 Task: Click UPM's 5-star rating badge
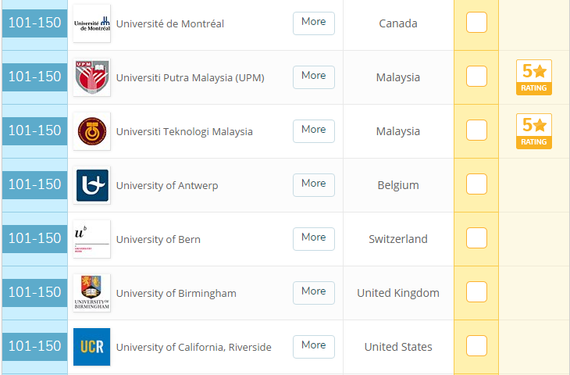534,77
